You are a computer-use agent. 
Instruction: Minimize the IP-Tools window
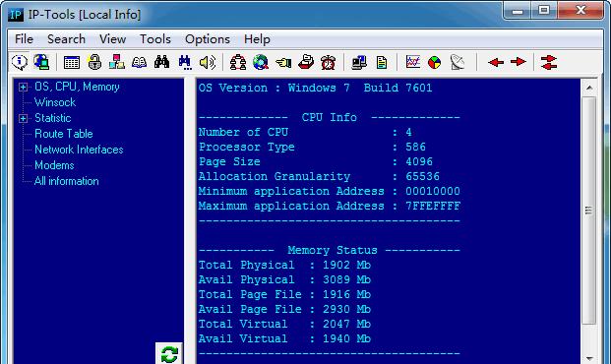[517, 11]
